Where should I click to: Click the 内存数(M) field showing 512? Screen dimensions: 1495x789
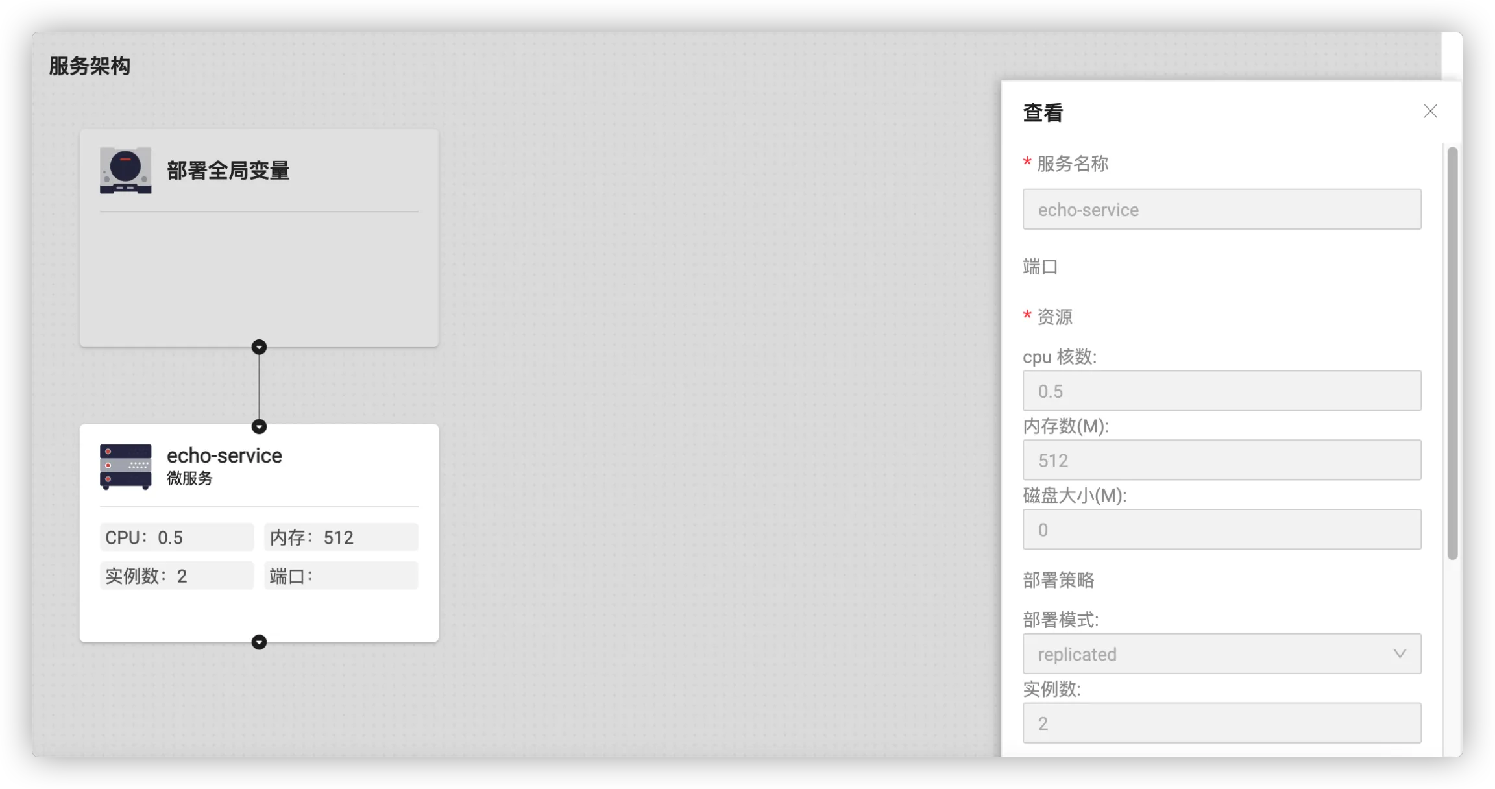coord(1221,460)
